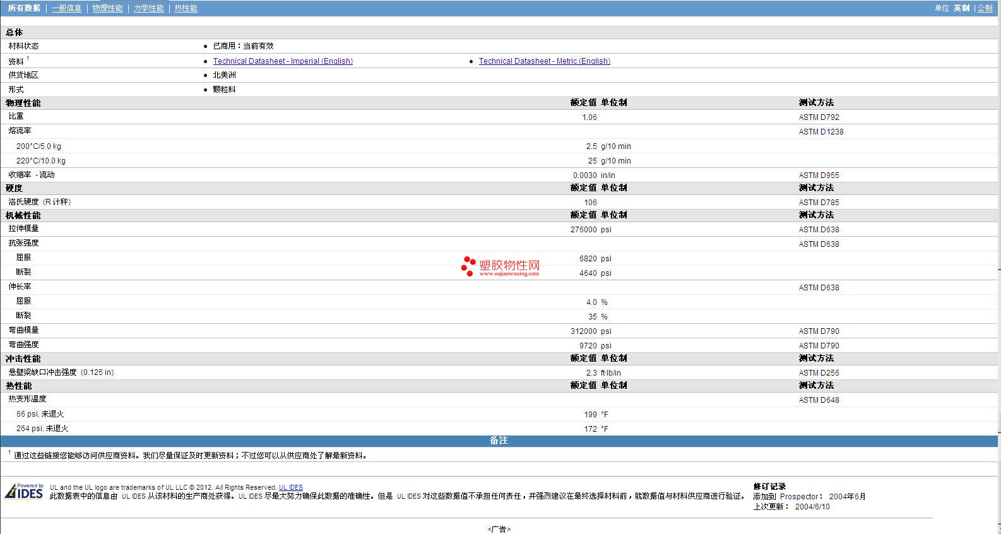
Task: Click the 伸长率 row label
Action: pyautogui.click(x=20, y=287)
